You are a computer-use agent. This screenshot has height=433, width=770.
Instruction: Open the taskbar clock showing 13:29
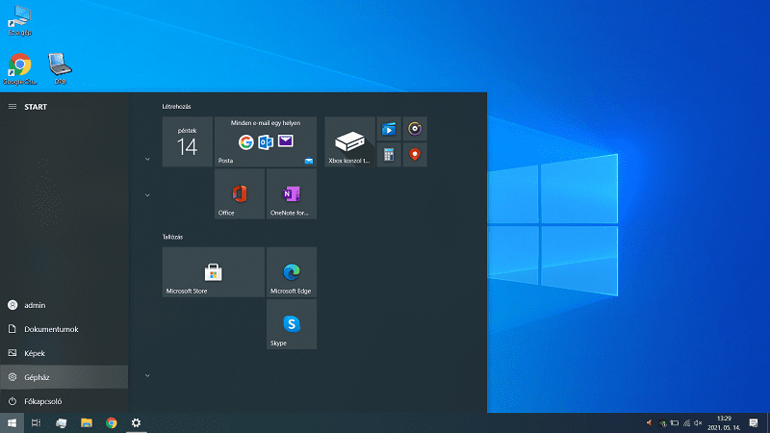[x=724, y=422]
